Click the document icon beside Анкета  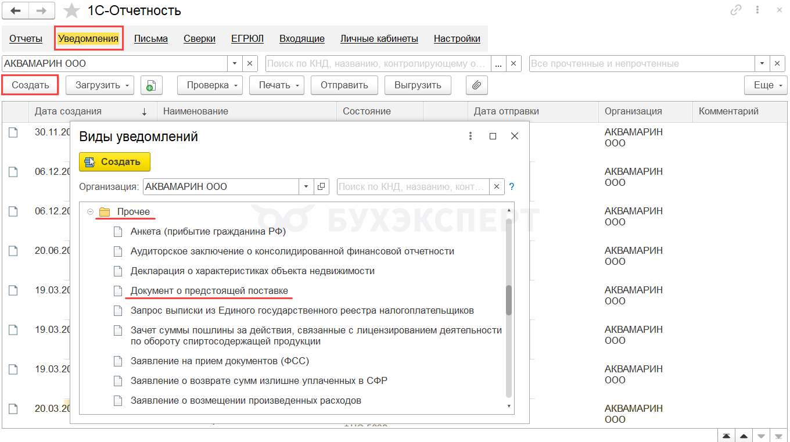118,232
